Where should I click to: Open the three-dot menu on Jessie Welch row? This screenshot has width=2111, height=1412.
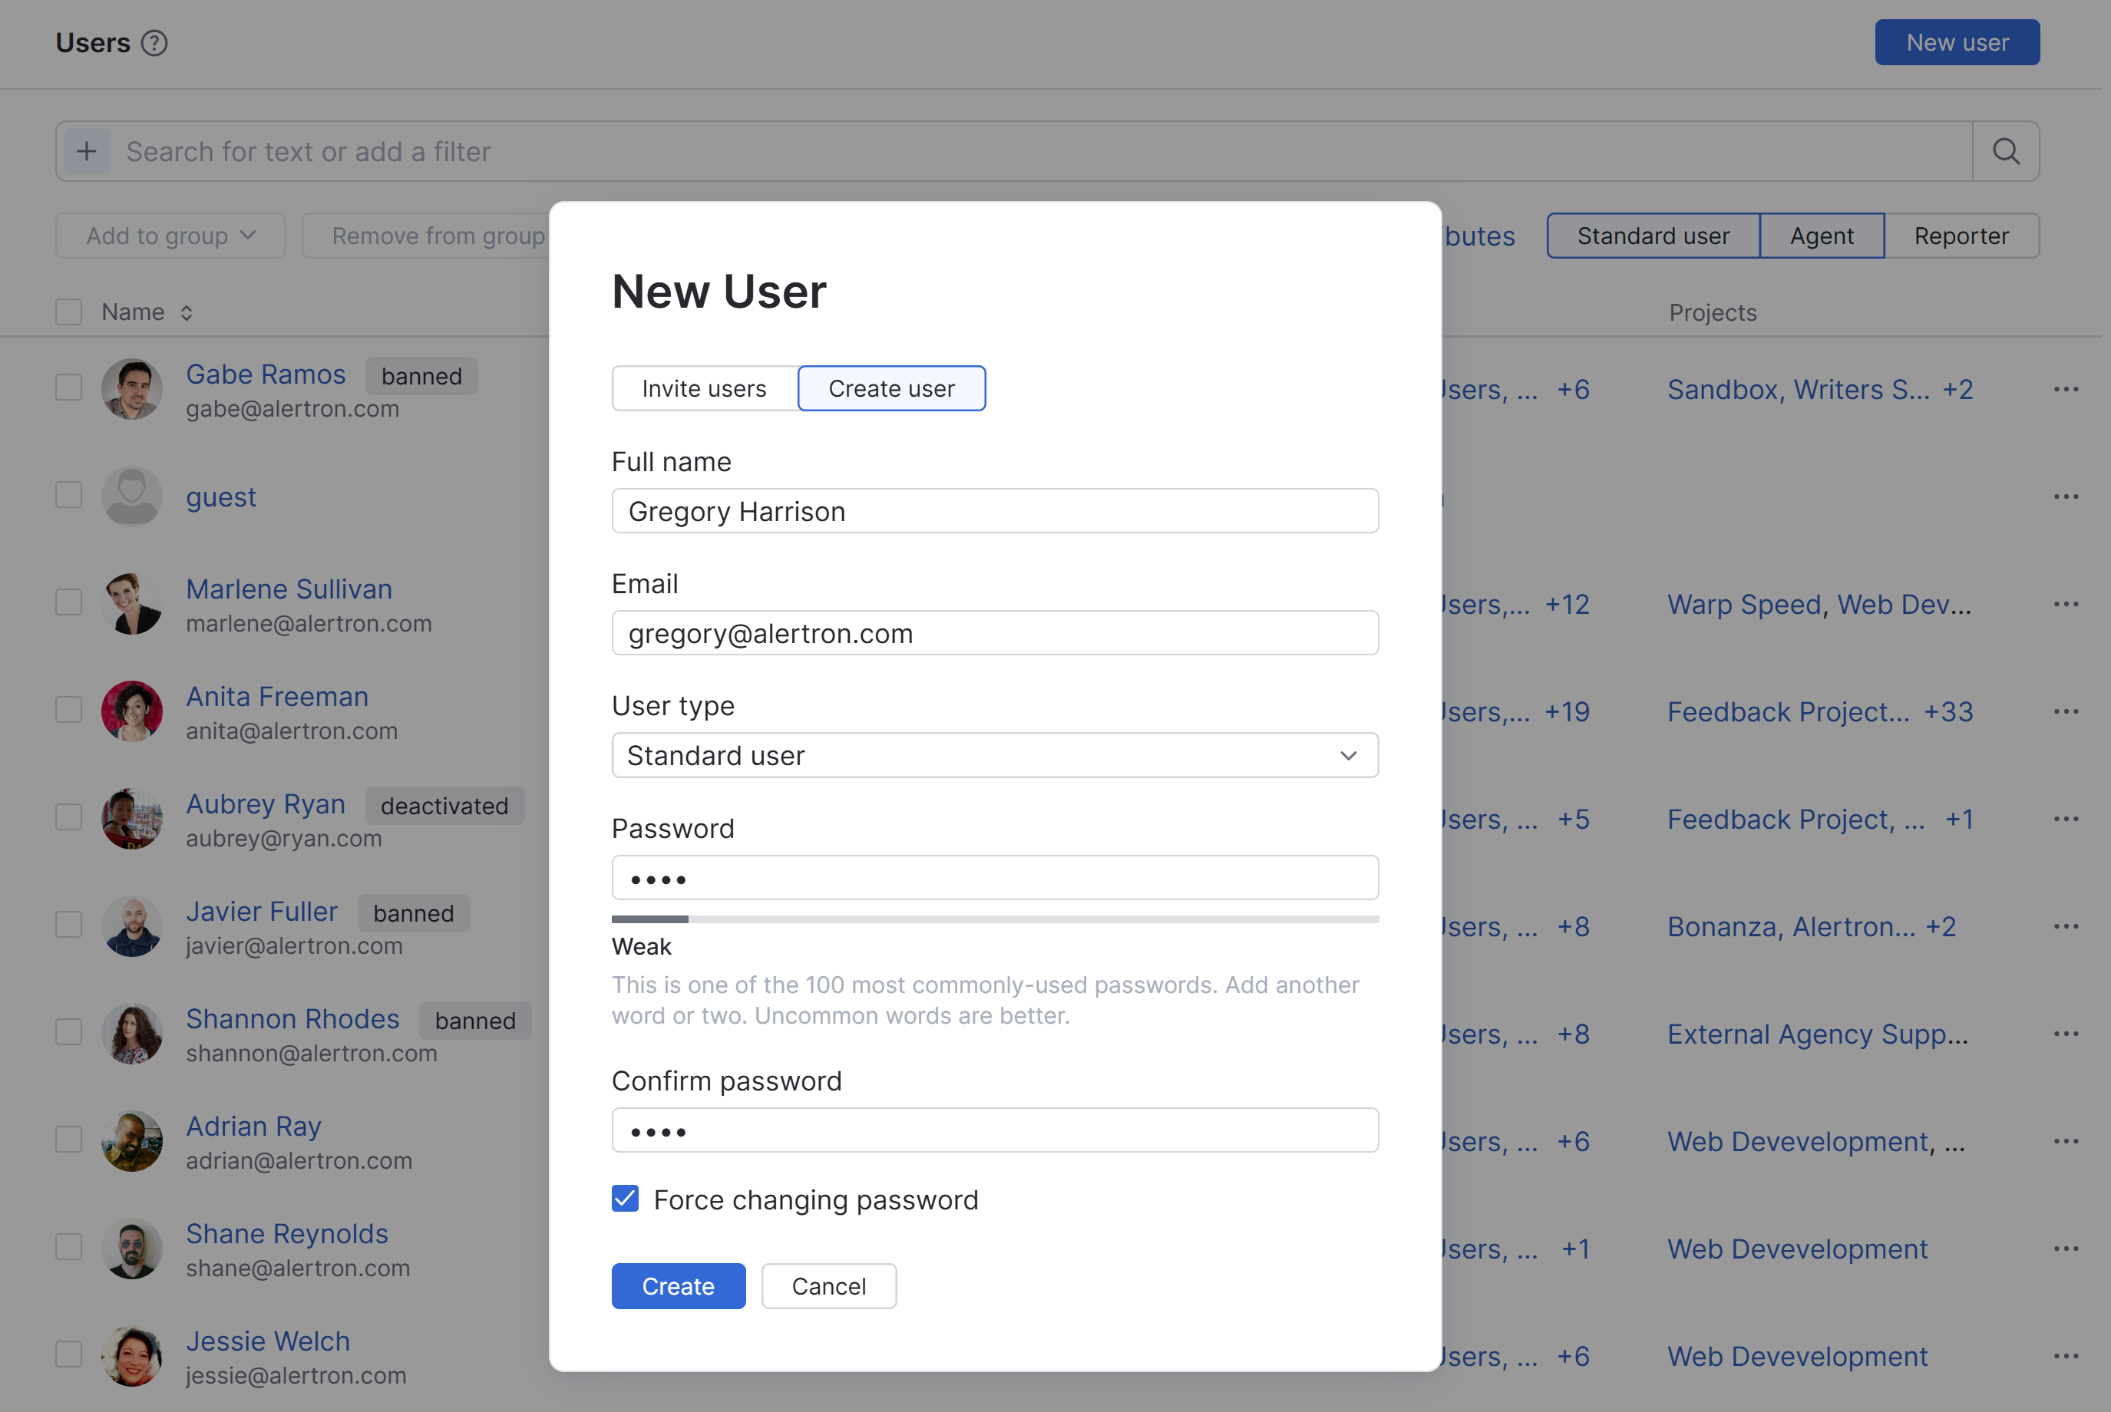click(2067, 1355)
